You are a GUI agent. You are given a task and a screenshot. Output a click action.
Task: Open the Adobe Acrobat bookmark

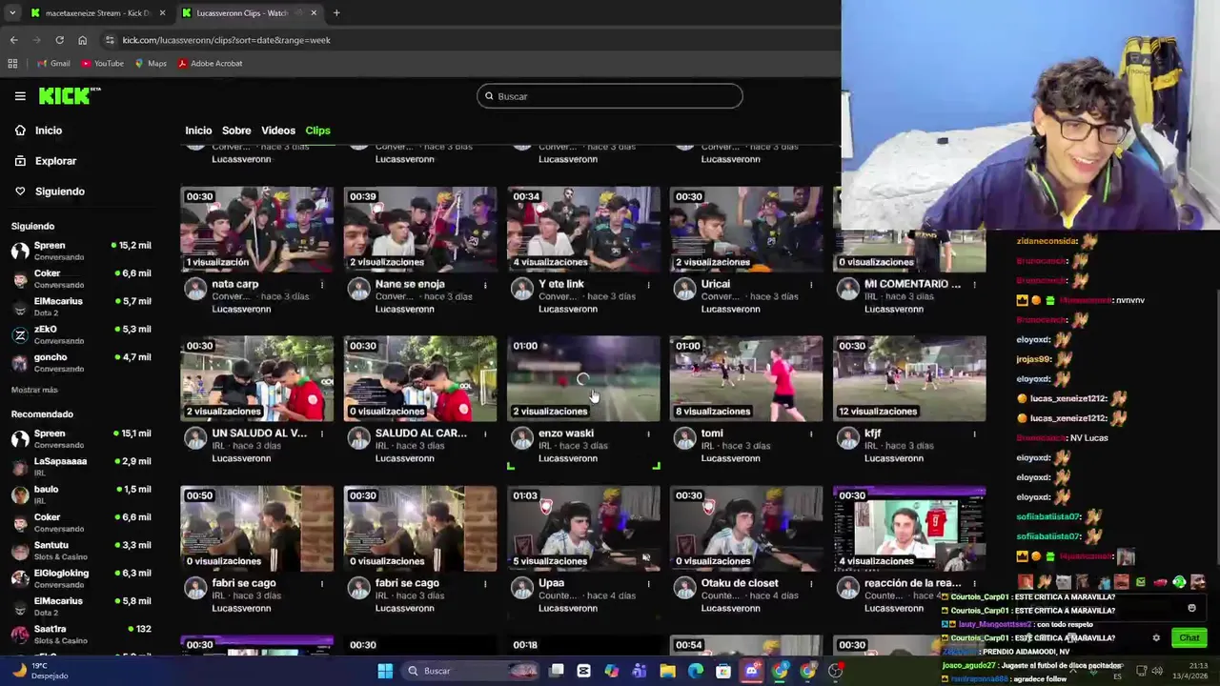tap(210, 64)
